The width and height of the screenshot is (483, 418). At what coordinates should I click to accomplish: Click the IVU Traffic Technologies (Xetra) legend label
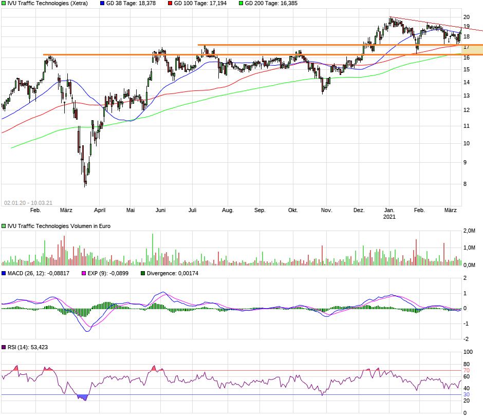tap(47, 4)
